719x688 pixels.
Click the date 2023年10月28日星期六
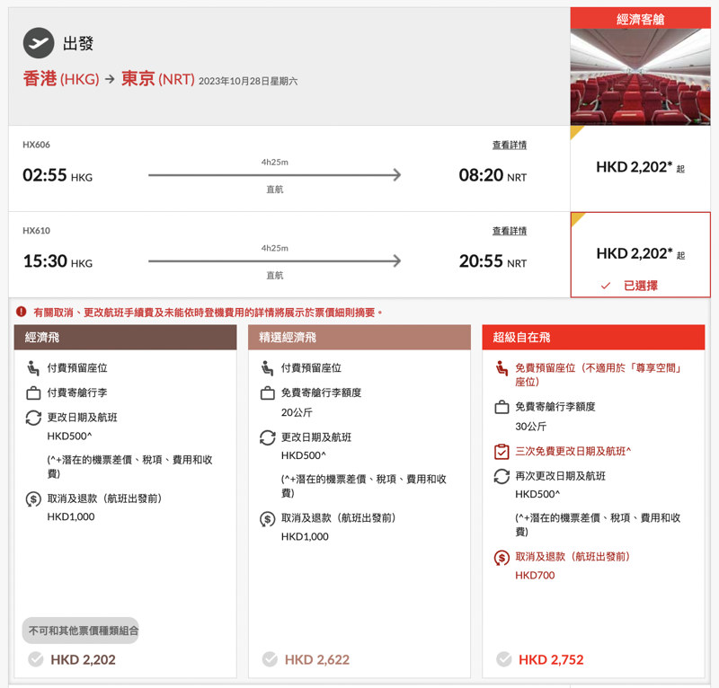click(248, 81)
